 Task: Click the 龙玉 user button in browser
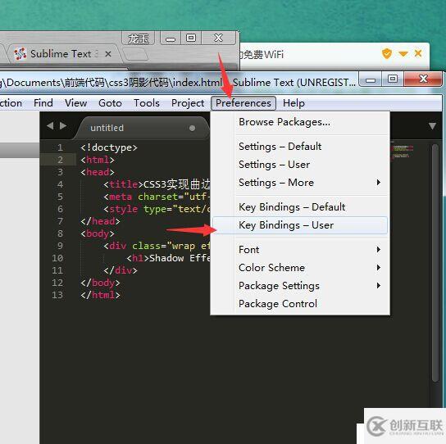[139, 38]
